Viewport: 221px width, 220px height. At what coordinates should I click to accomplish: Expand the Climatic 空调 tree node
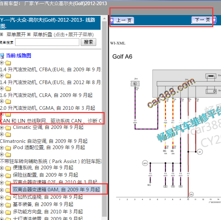[1, 127]
